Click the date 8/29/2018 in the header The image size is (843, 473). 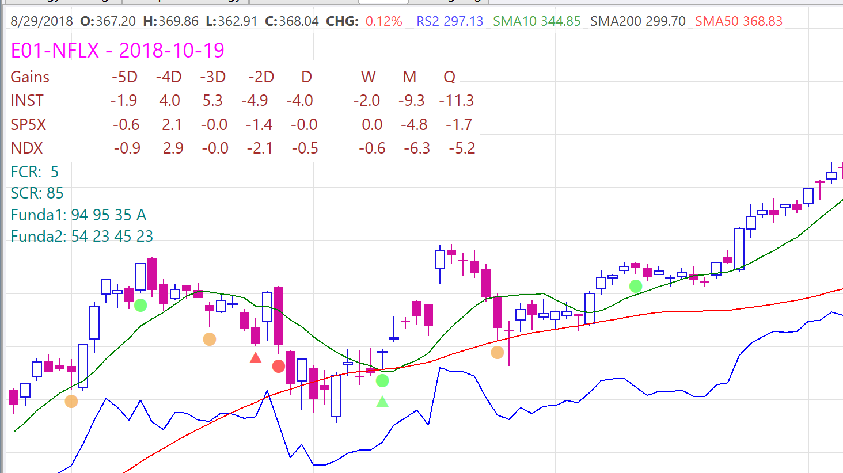[41, 21]
